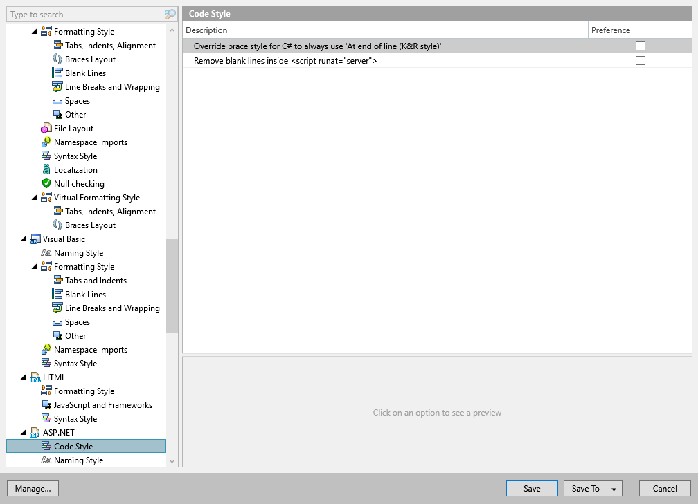This screenshot has height=504, width=698.
Task: Select Braces Layout under Virtual Formatting Style
Action: coord(90,225)
